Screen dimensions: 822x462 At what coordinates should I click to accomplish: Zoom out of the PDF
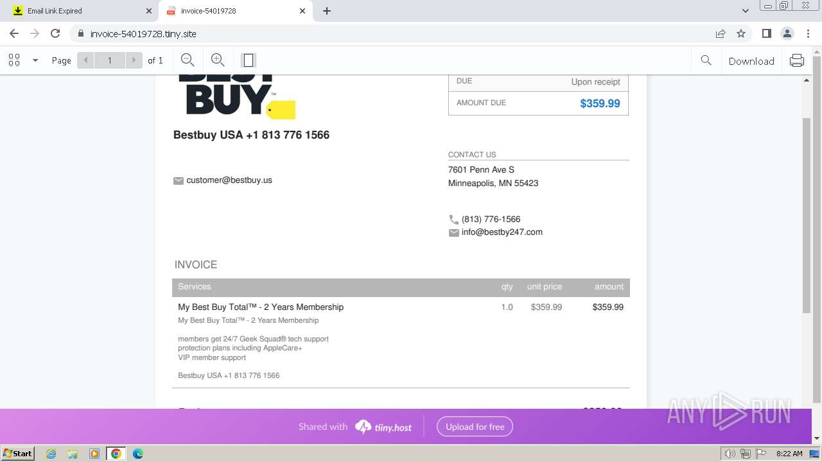coord(188,60)
